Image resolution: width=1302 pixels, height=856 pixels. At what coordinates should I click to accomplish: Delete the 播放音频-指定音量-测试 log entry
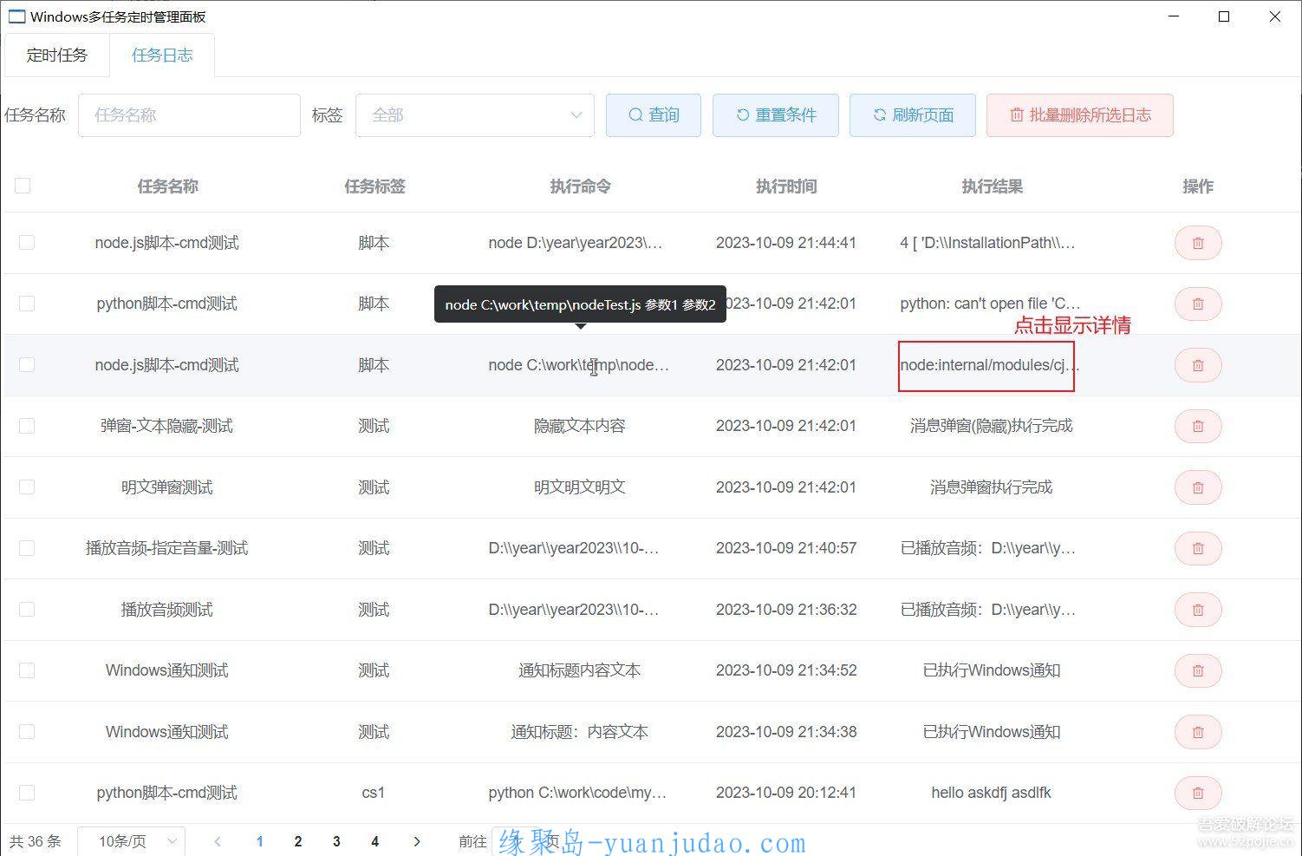tap(1197, 549)
